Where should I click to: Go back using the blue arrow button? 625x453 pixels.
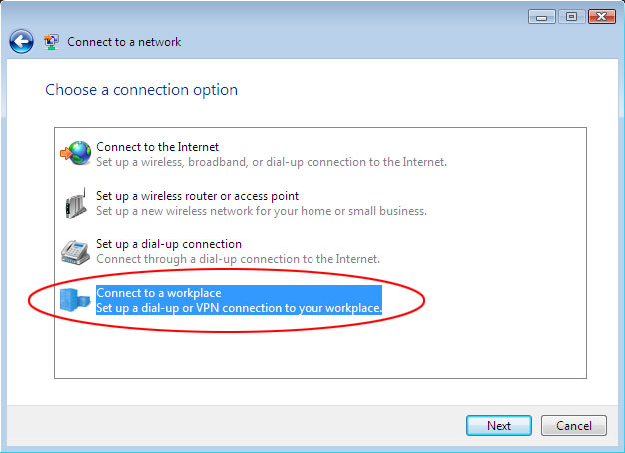click(21, 41)
